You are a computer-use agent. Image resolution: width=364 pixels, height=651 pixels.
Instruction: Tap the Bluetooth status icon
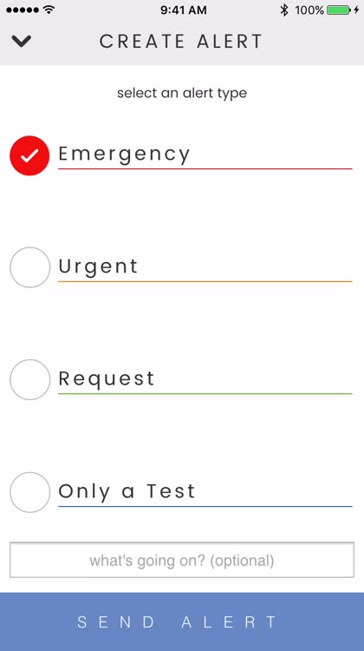tap(284, 10)
